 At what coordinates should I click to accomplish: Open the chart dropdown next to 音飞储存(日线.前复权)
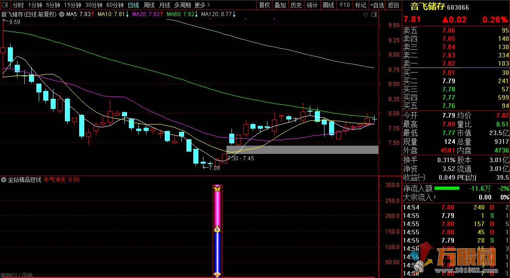[62, 14]
